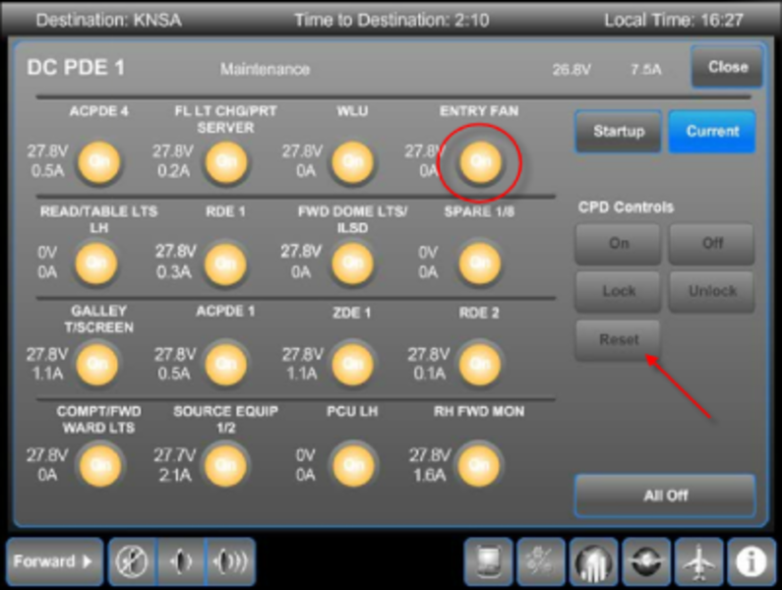The width and height of the screenshot is (782, 590).
Task: Toggle the RH FWD MON breaker
Action: pos(479,463)
